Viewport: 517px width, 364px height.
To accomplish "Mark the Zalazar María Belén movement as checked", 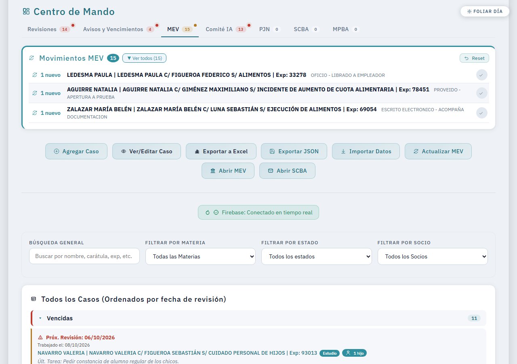I will click(x=481, y=113).
